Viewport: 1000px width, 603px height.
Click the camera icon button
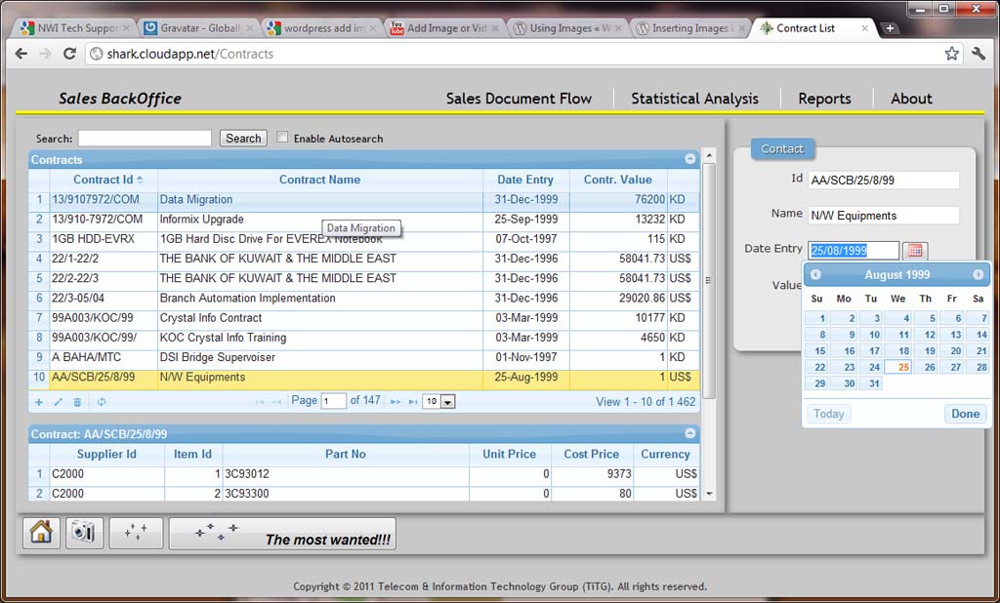[84, 533]
